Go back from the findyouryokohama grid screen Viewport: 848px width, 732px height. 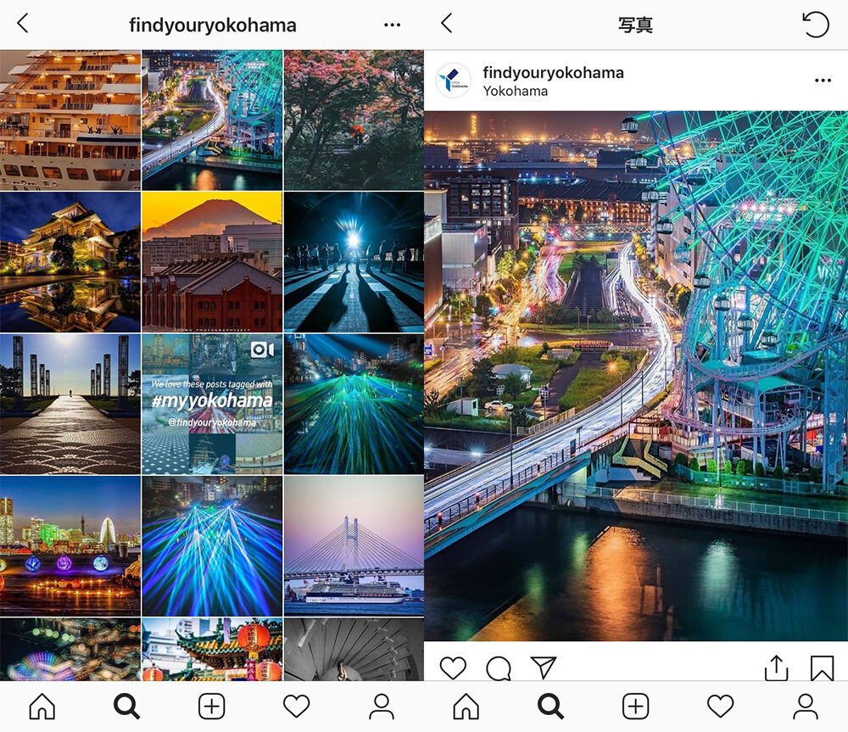point(22,24)
